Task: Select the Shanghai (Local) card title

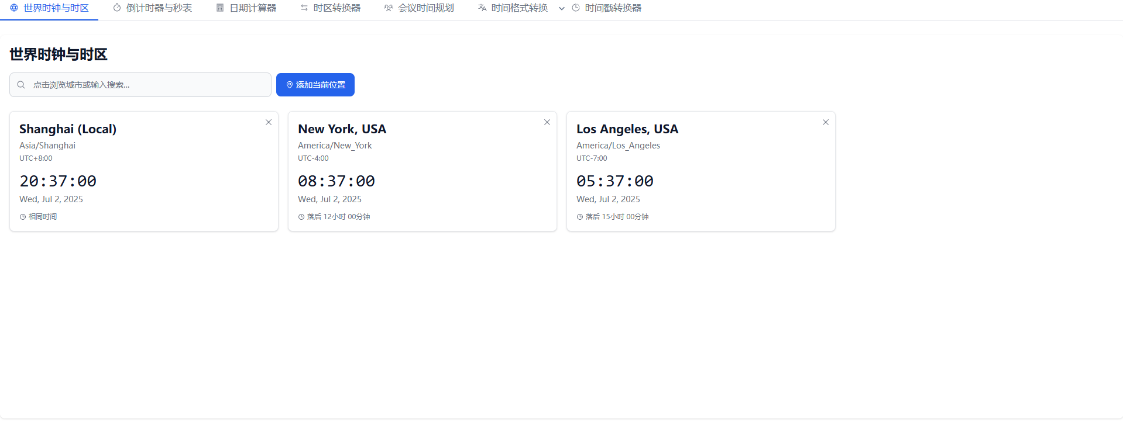Action: [68, 129]
